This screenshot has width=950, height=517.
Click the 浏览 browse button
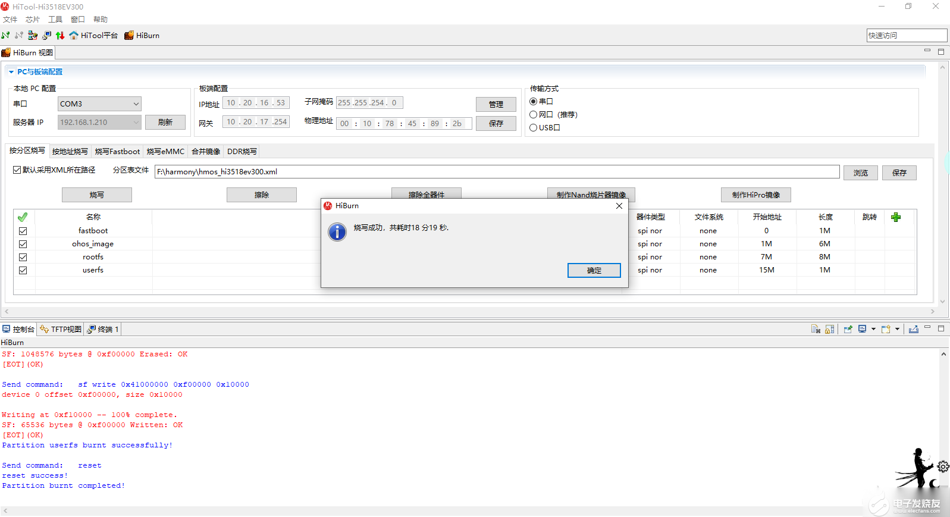pyautogui.click(x=861, y=173)
